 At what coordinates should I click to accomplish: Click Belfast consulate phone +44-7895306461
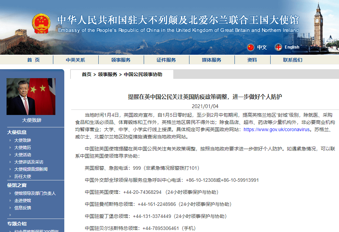(x=161, y=228)
